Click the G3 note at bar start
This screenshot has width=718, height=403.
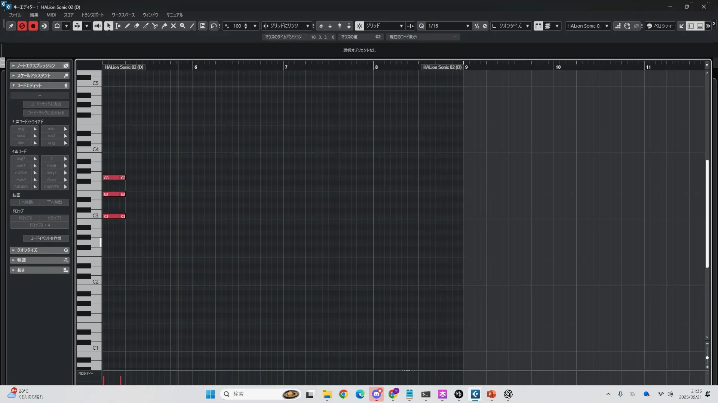click(111, 178)
